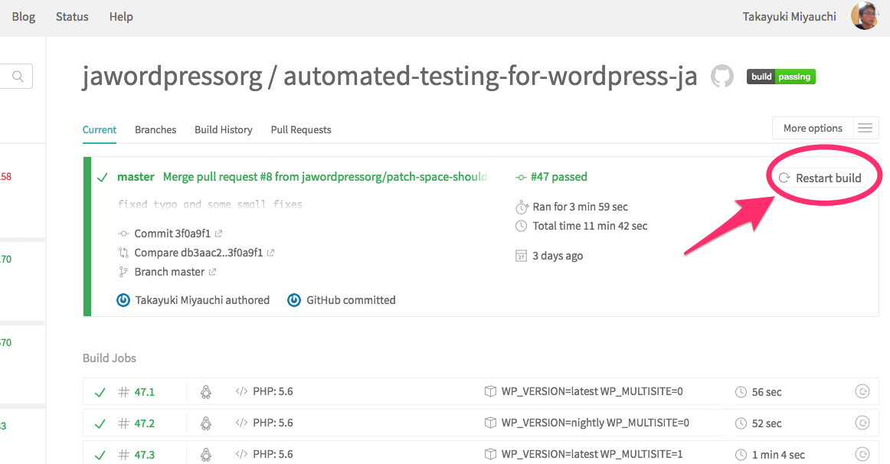Open Compare db3aac2..3f0a9f1 link
The width and height of the screenshot is (890, 464).
coord(198,253)
